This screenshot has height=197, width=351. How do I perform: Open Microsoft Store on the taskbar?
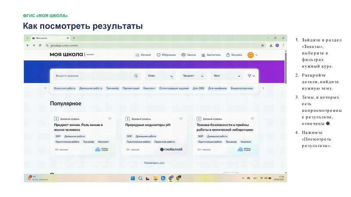coord(163,178)
